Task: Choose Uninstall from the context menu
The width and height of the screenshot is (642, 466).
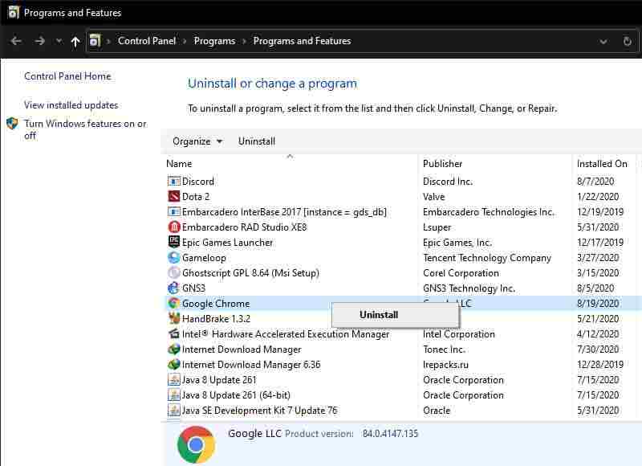Action: pyautogui.click(x=377, y=315)
